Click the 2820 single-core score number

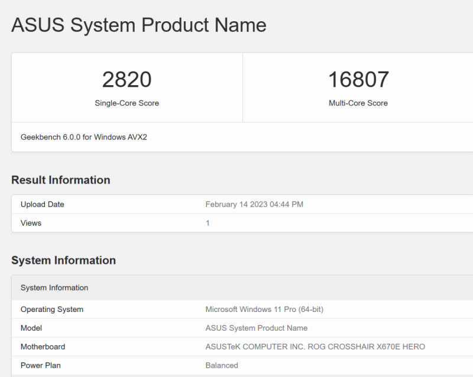127,79
